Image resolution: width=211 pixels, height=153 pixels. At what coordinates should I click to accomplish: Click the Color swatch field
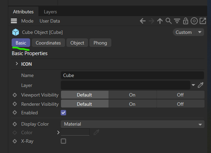(x=75, y=132)
